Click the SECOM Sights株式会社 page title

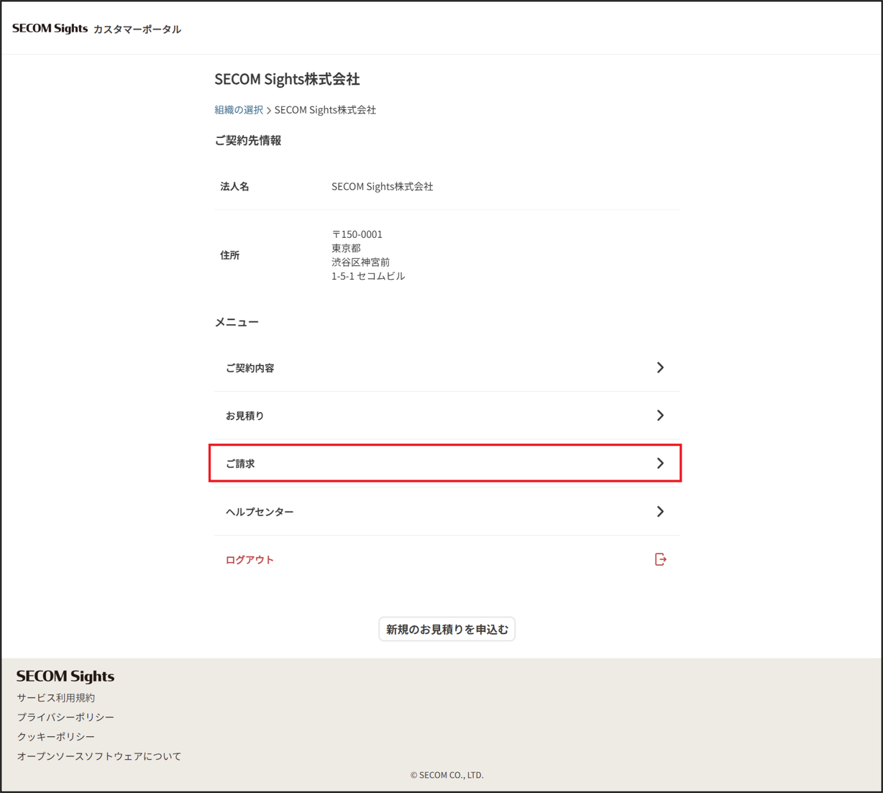287,79
